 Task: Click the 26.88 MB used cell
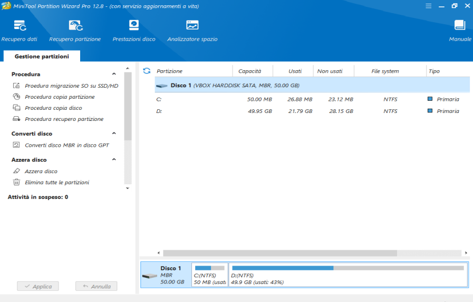[300, 99]
